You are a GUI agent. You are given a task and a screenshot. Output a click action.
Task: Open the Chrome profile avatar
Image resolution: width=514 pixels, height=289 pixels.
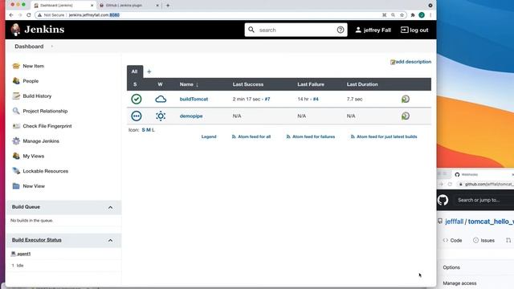[x=422, y=15]
